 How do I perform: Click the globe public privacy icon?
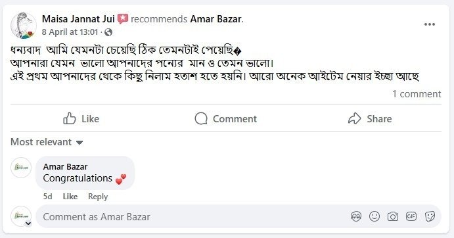coord(108,32)
